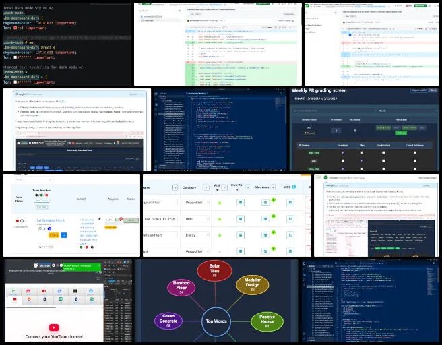Uncheck Exceptional in first PR grading row

click(x=342, y=152)
